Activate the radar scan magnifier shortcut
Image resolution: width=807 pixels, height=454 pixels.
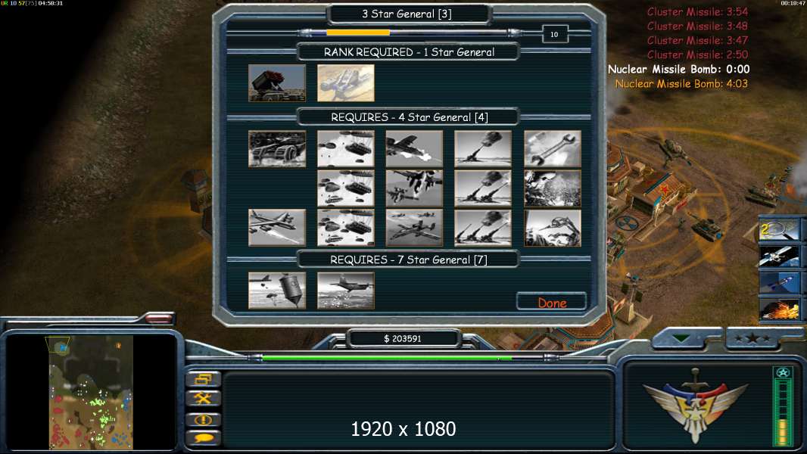[779, 229]
